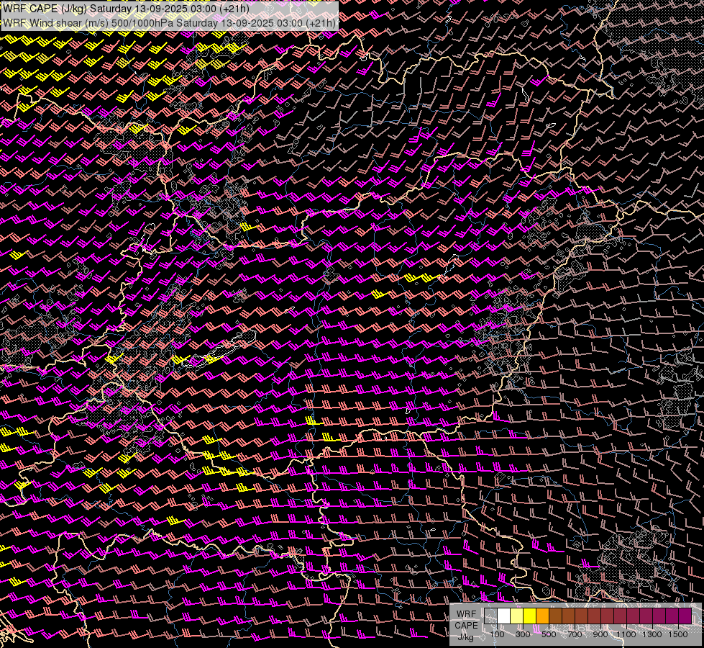This screenshot has width=704, height=648.
Task: Click the final purple 1500 legend swatch
Action: [685, 616]
